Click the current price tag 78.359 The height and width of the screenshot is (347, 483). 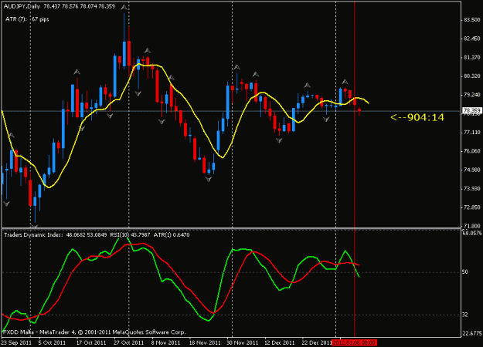point(471,110)
